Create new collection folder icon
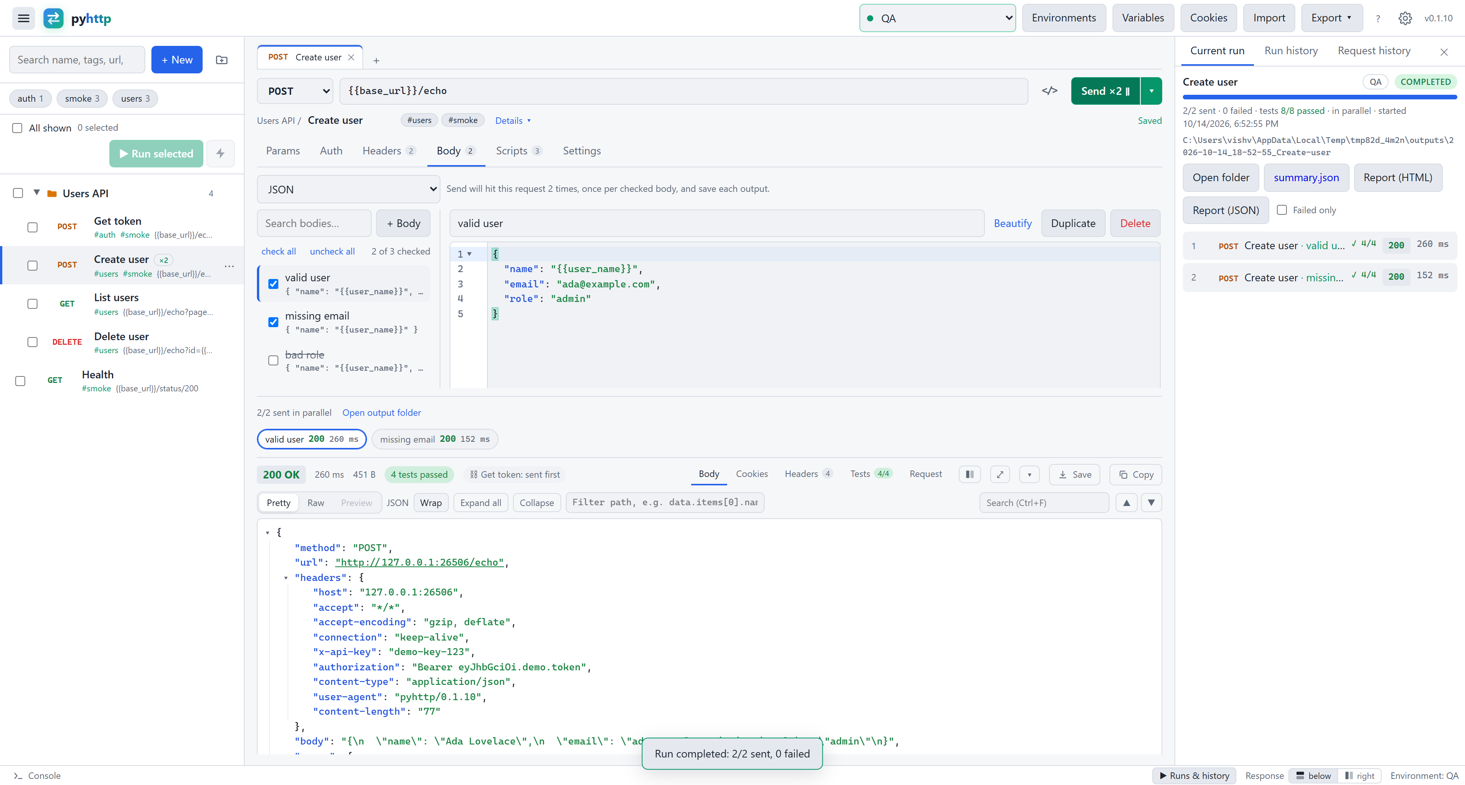1465x785 pixels. click(x=222, y=60)
